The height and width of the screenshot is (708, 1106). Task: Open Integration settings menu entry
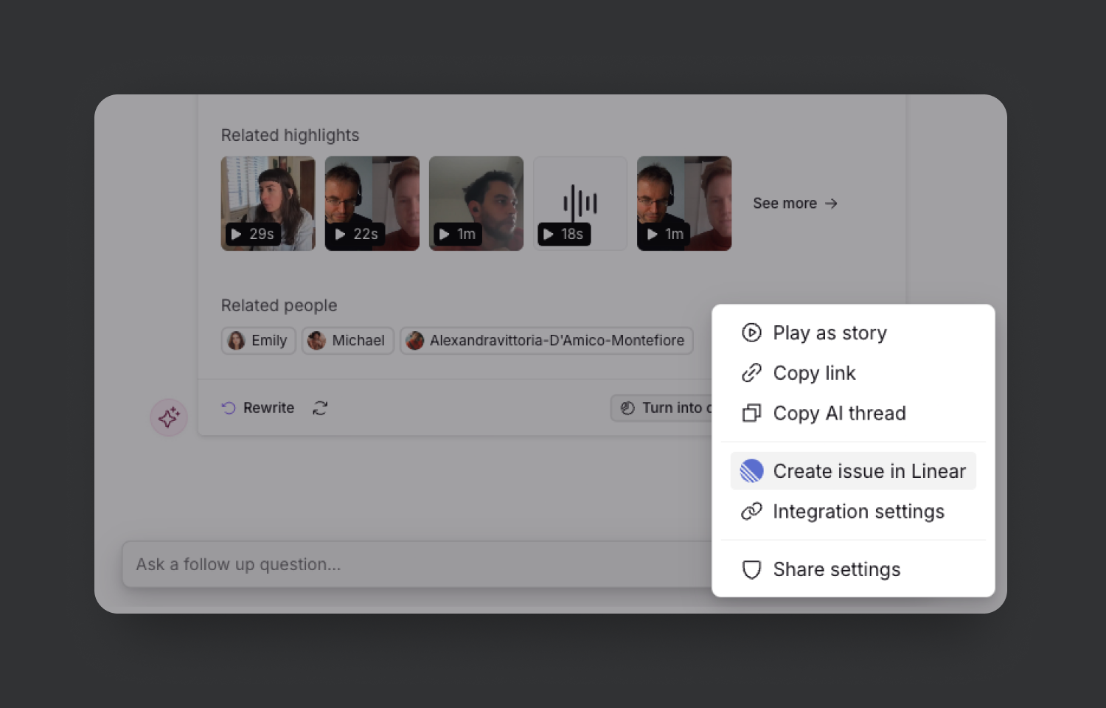point(853,511)
